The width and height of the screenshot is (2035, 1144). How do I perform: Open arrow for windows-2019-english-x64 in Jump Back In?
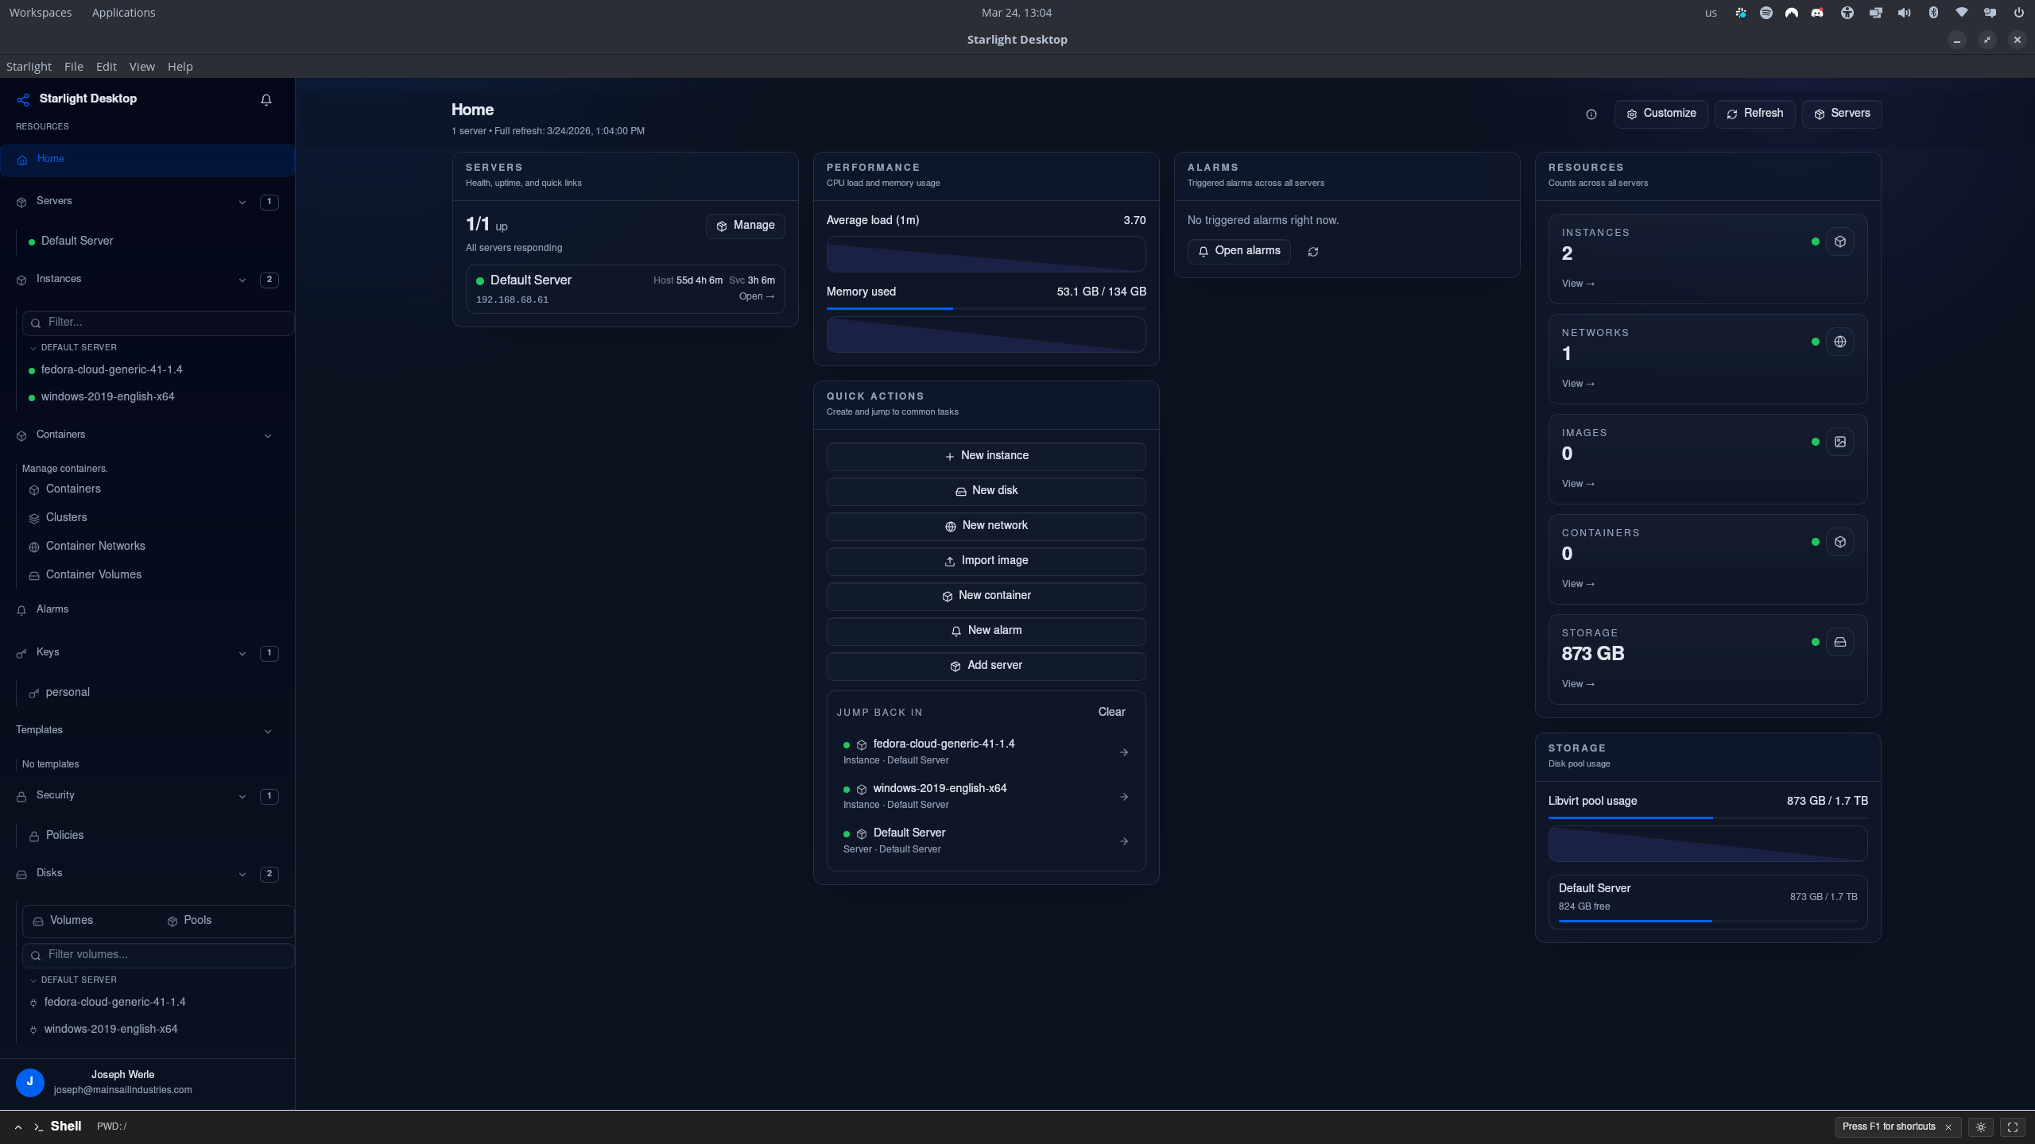click(x=1124, y=797)
